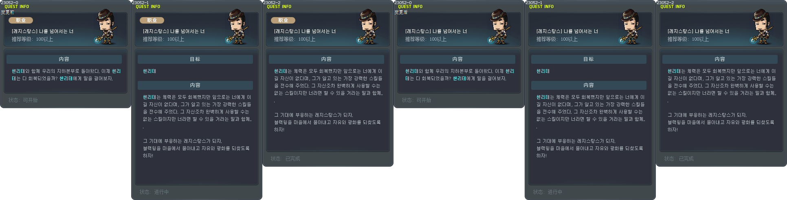
Task: Click 进行中 status in the leftmost 23052-1 panel
Action: point(161,192)
